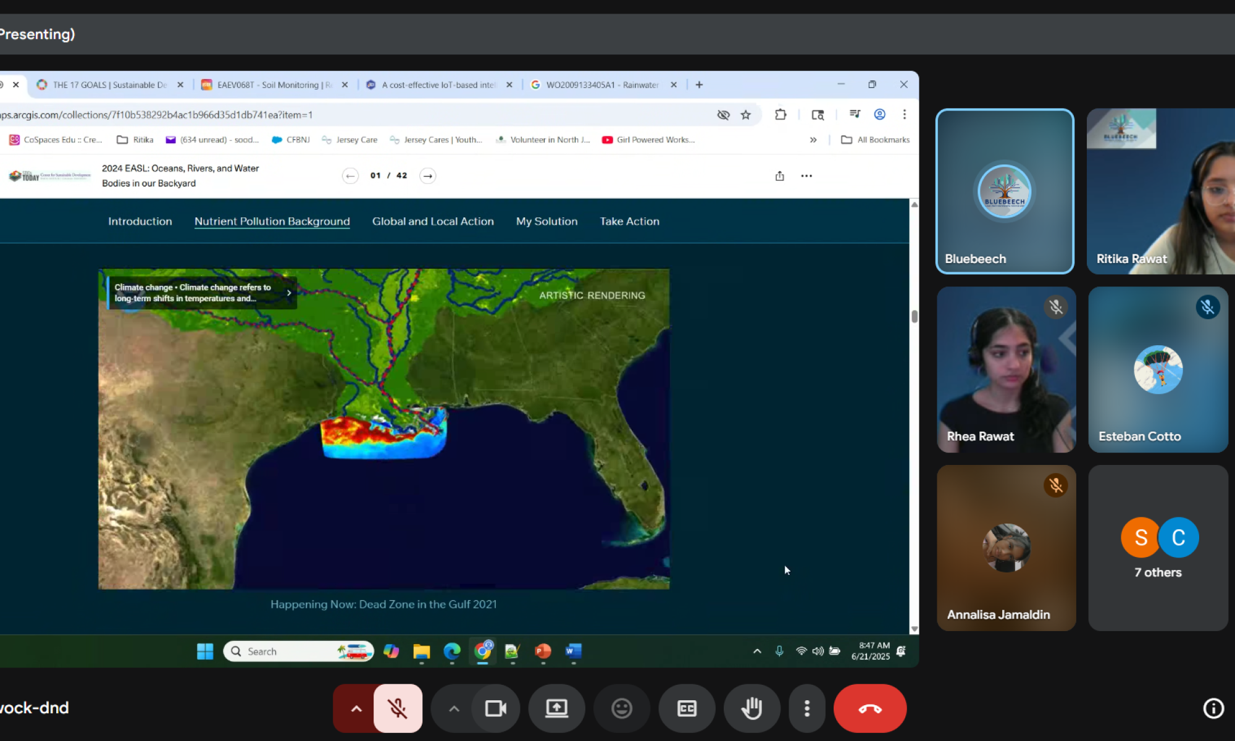1235x741 pixels.
Task: Turn on the camera button
Action: pos(495,708)
